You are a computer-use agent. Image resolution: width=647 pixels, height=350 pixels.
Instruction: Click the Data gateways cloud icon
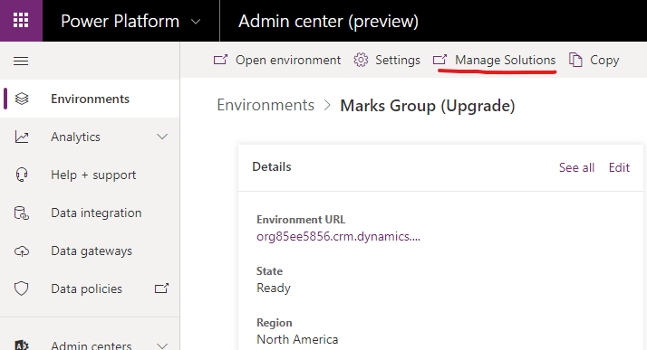pyautogui.click(x=22, y=251)
